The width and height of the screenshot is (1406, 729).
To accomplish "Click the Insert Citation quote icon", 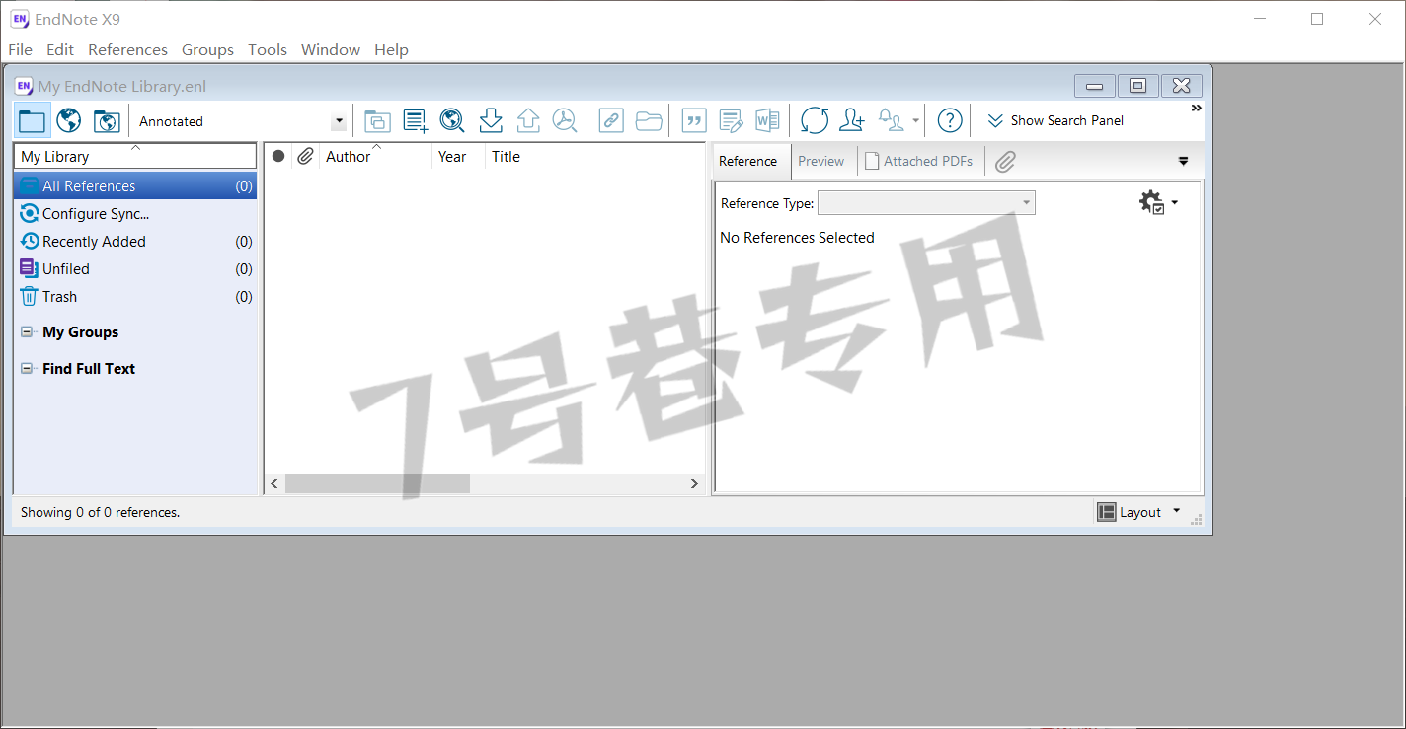I will [694, 121].
